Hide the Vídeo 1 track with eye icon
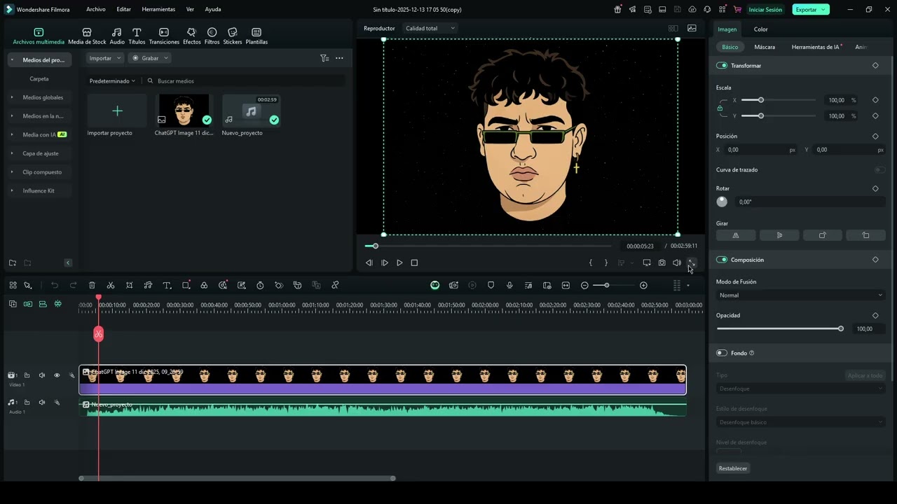The image size is (897, 504). tap(57, 375)
